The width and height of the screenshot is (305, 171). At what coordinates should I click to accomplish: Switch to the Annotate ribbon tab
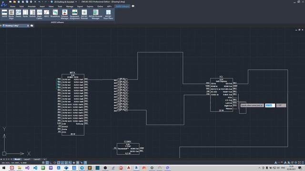[x=32, y=6]
